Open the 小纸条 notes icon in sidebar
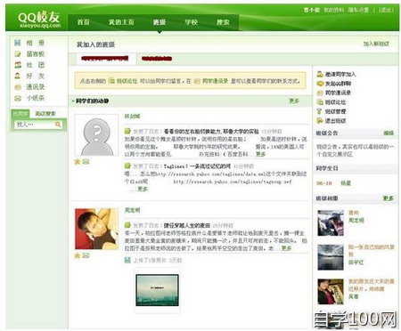The height and width of the screenshot is (331, 401). pyautogui.click(x=18, y=98)
